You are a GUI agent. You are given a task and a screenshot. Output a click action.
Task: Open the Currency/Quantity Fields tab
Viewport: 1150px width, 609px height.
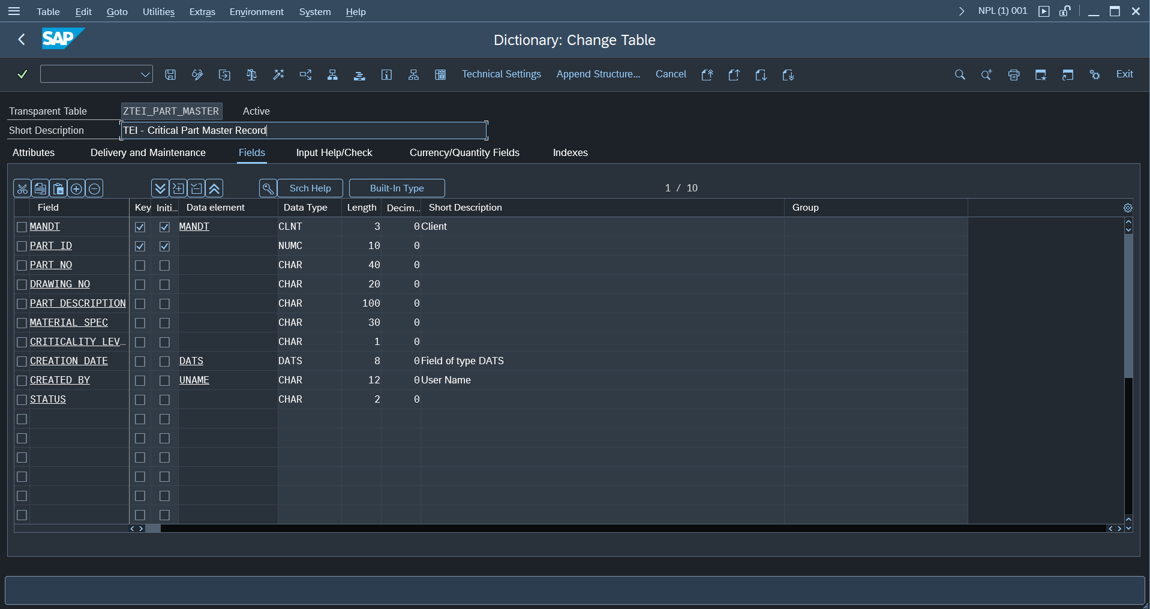pos(464,152)
